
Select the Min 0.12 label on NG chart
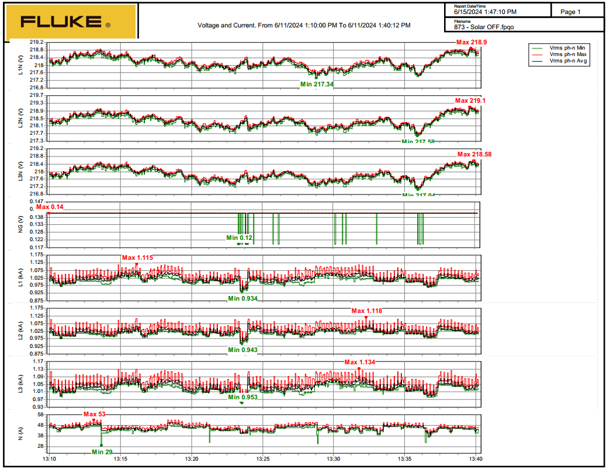pyautogui.click(x=240, y=238)
